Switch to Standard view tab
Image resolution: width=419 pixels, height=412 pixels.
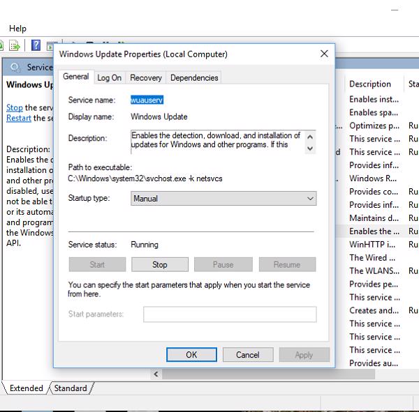(x=71, y=388)
